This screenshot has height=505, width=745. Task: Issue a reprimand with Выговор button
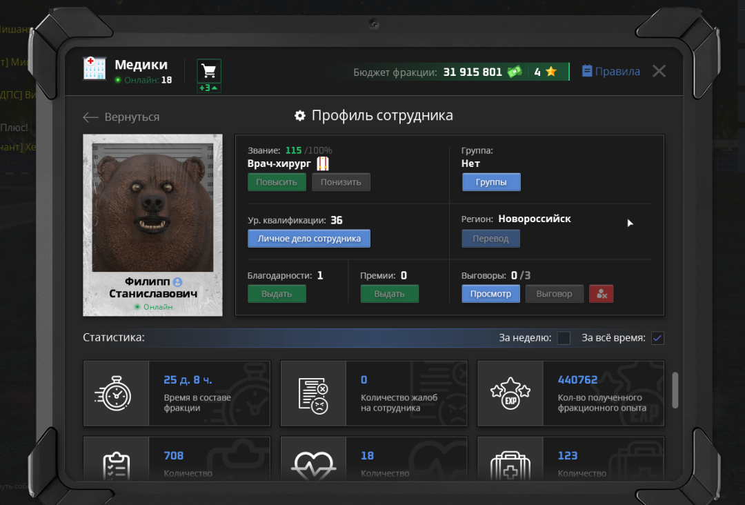tap(554, 294)
